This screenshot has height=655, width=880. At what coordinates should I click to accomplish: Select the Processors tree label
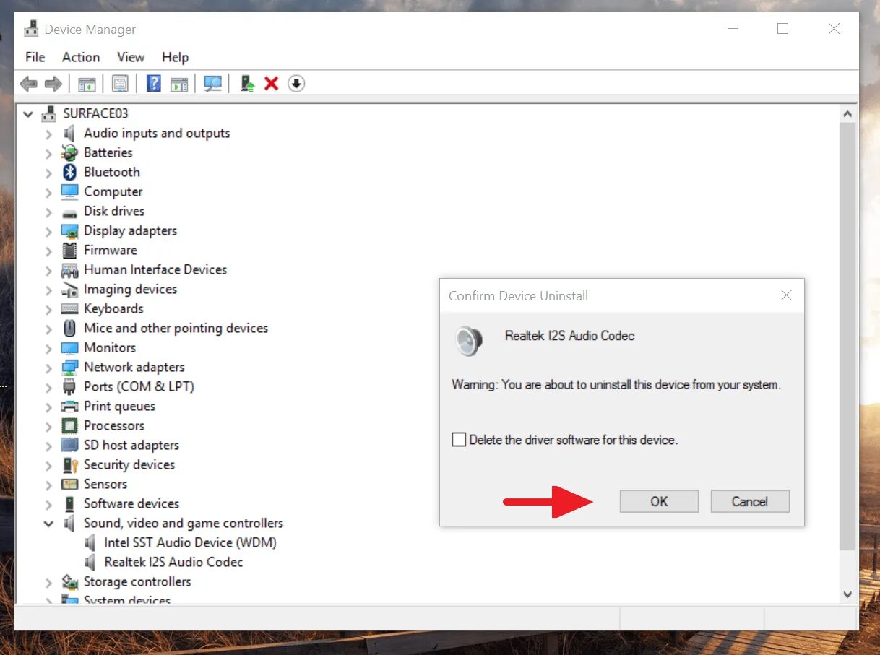114,425
